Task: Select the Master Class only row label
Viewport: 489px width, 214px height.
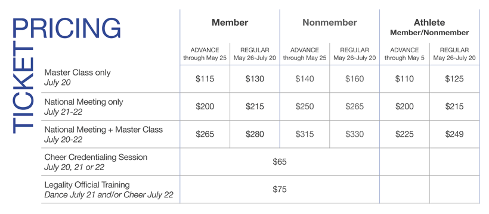Action: click(78, 77)
